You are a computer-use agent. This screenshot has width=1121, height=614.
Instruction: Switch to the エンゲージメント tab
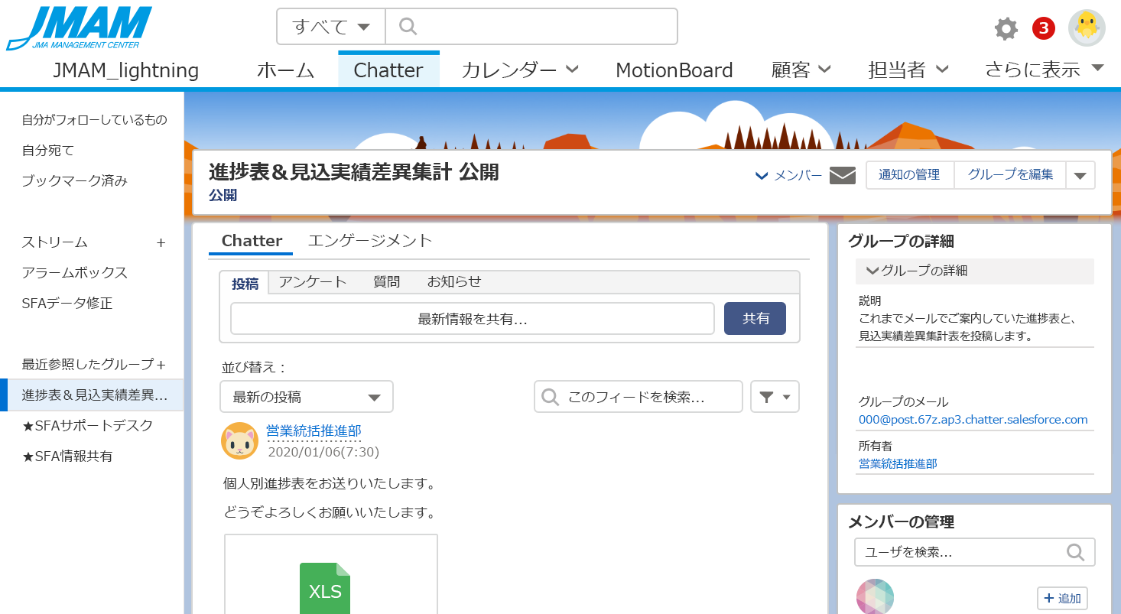point(370,241)
